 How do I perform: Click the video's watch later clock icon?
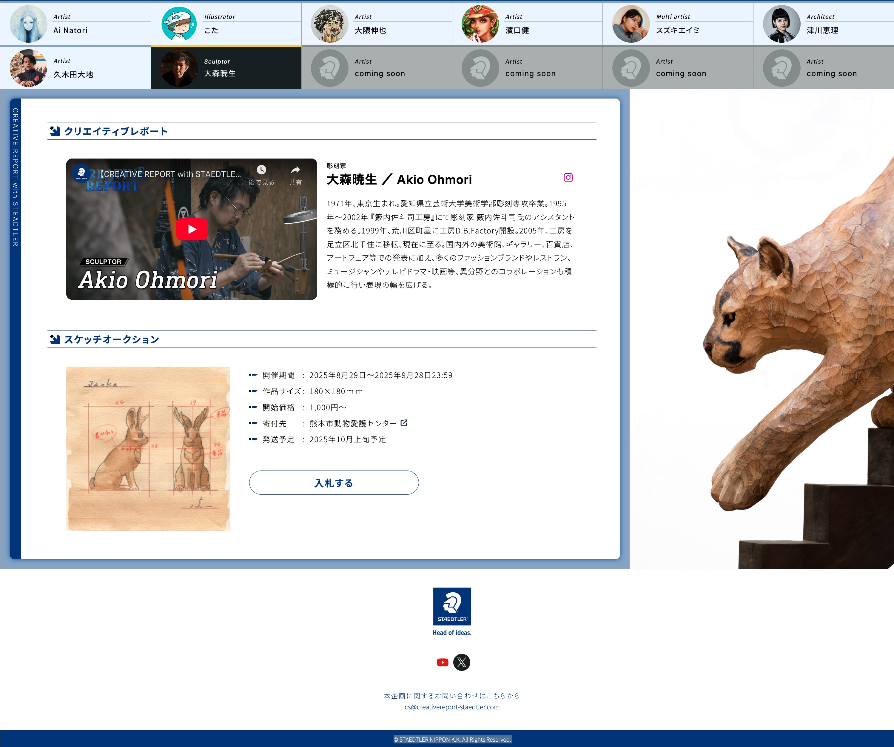(261, 170)
